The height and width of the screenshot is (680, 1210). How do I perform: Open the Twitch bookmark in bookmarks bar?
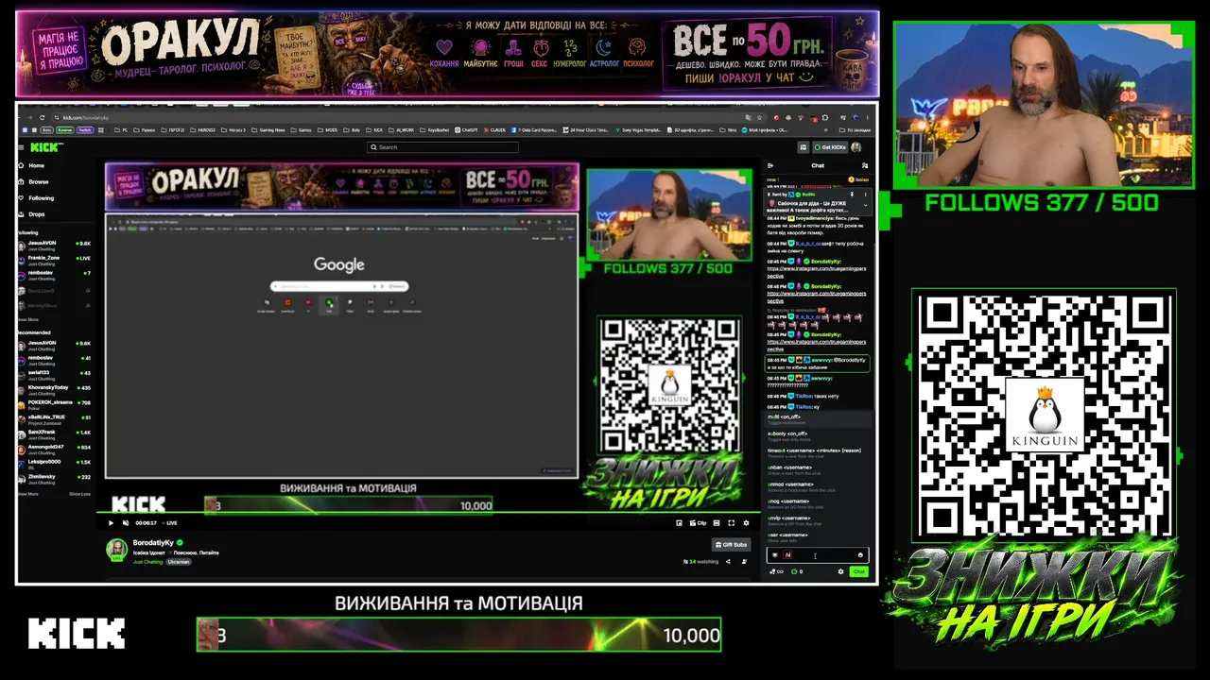point(84,129)
